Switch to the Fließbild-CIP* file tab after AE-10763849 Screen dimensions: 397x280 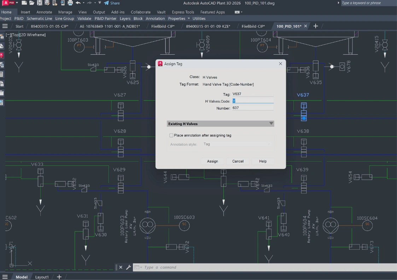tap(163, 26)
